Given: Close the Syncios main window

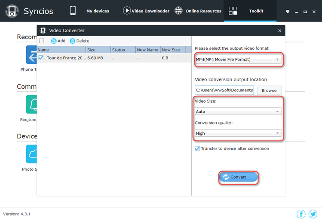Looking at the screenshot, I should (x=314, y=12).
